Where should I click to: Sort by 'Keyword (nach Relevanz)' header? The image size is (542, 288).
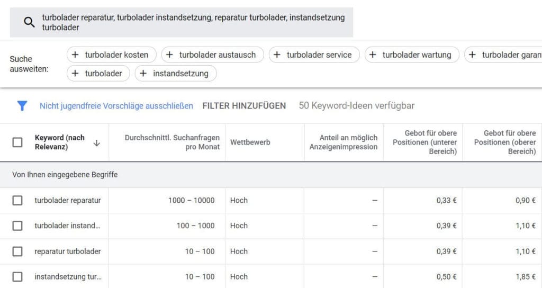click(59, 142)
